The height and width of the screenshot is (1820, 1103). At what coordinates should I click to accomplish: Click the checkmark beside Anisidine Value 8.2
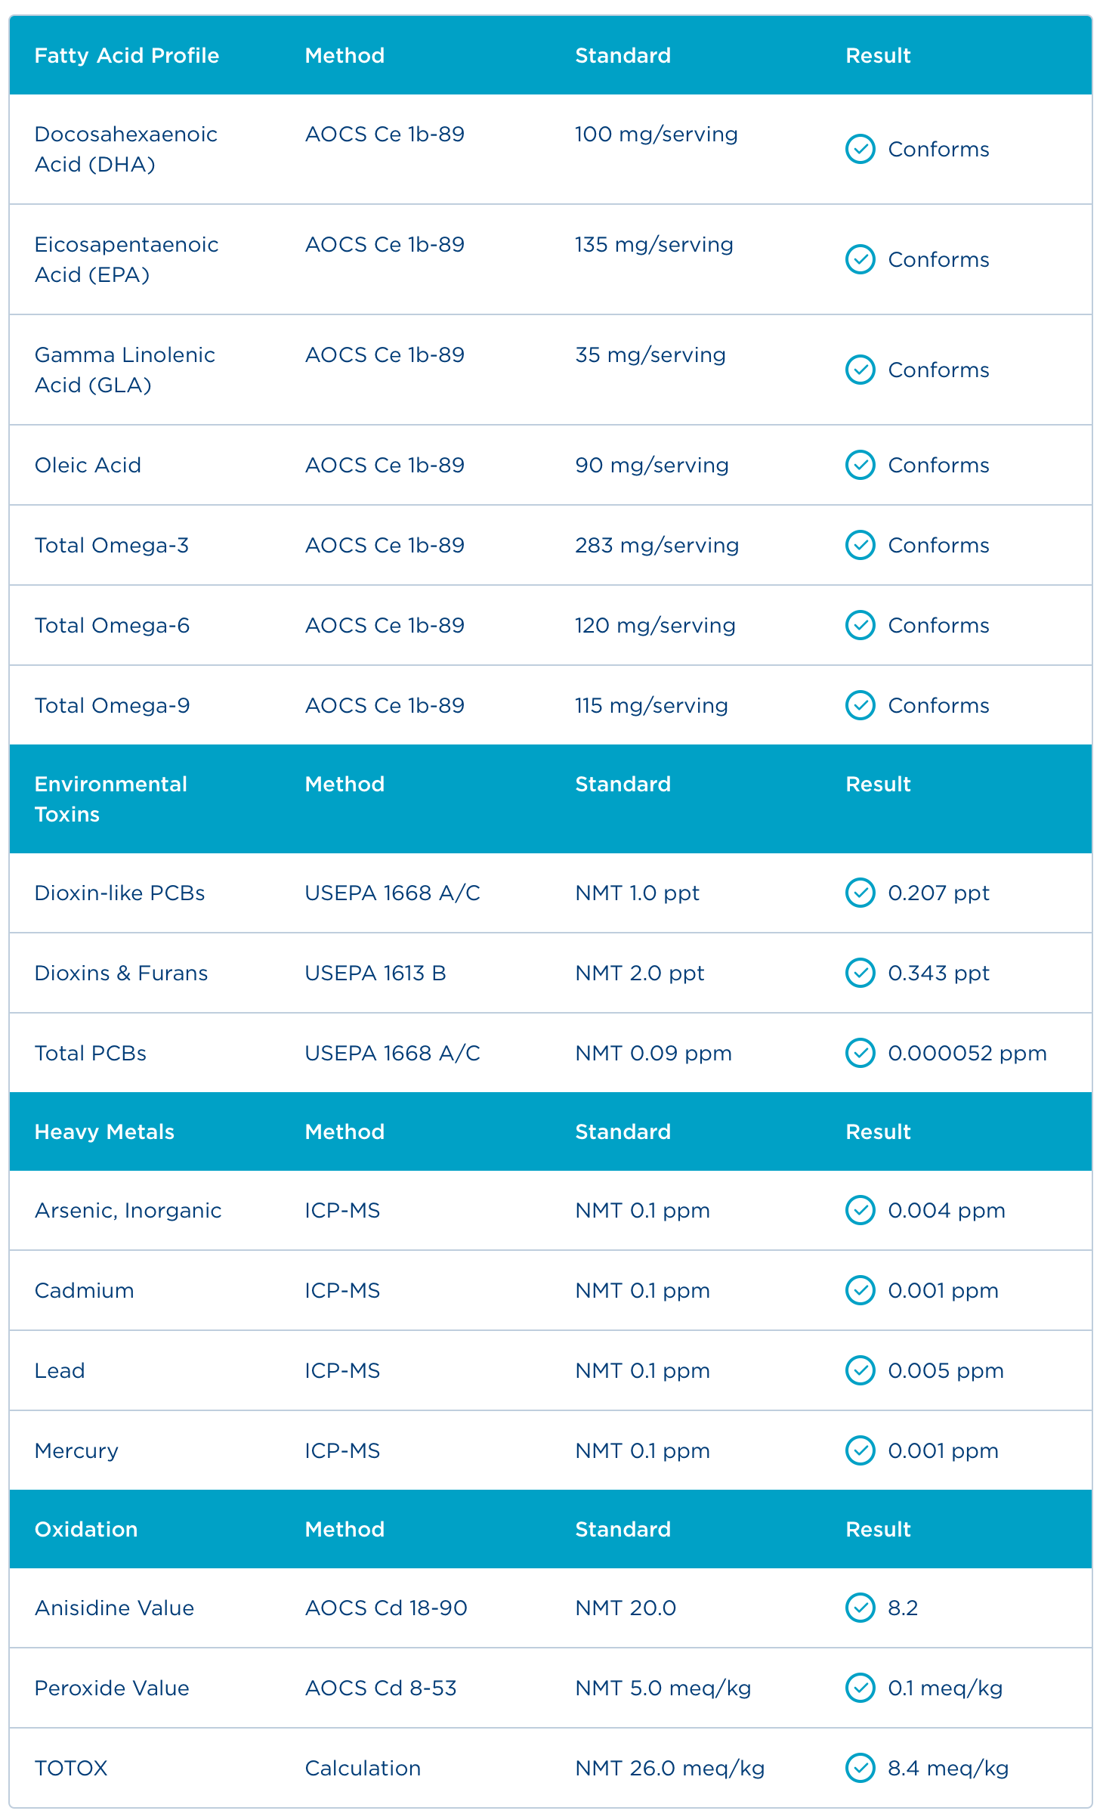click(860, 1608)
